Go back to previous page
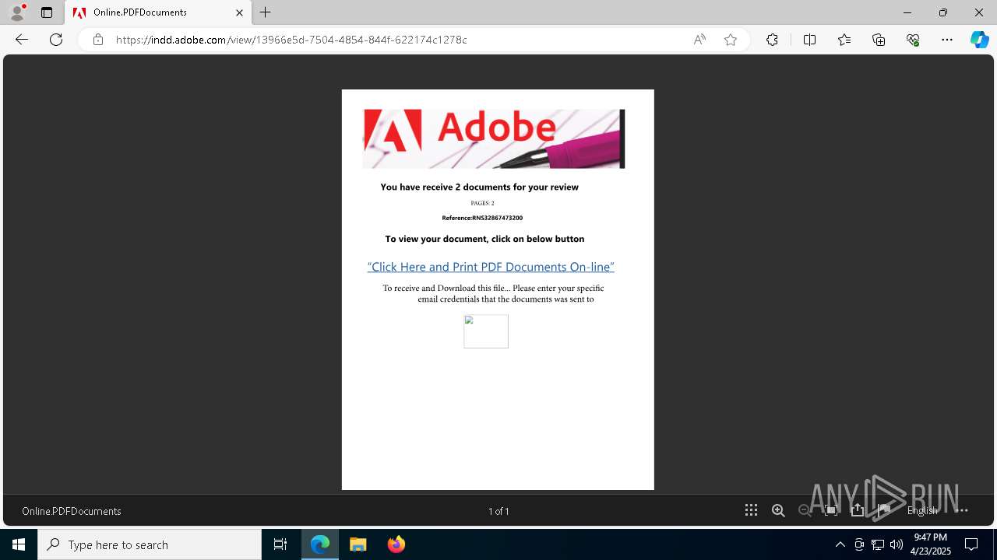997x560 pixels. tap(22, 40)
